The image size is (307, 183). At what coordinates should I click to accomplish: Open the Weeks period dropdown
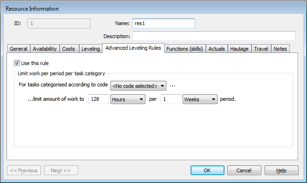[x=200, y=99]
